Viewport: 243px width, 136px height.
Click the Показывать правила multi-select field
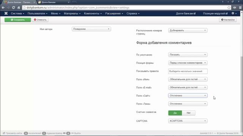188,71
